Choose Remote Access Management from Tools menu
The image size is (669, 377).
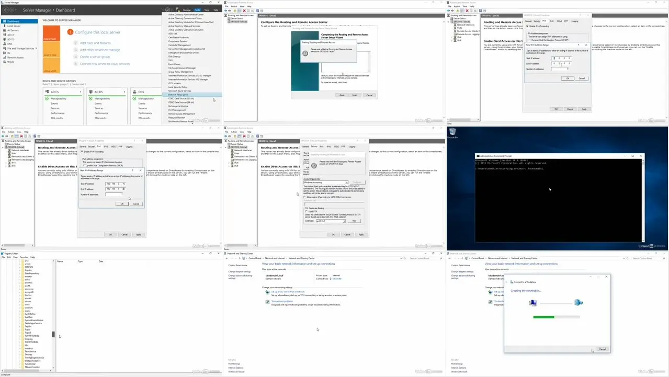coord(182,114)
